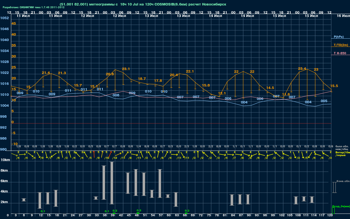
Task: Click the 17.8 temperature label
Action: click(158, 81)
